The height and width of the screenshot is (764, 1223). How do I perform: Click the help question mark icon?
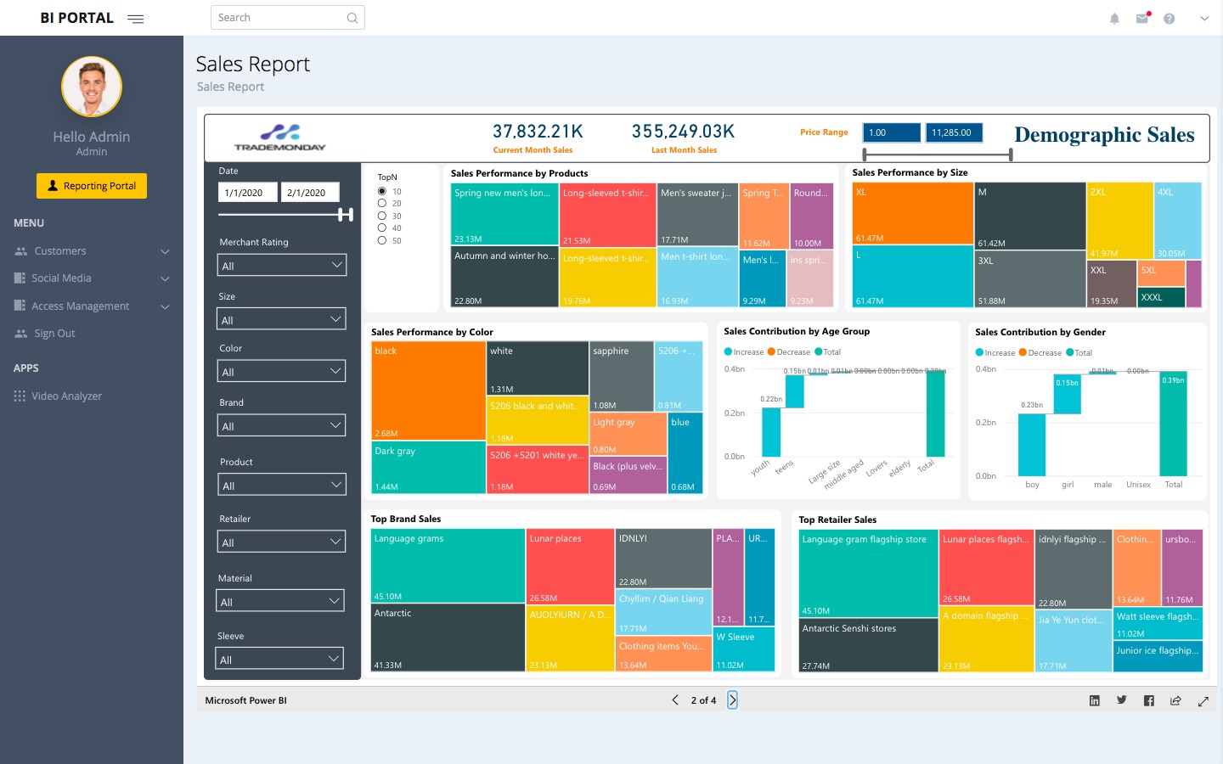[x=1169, y=19]
